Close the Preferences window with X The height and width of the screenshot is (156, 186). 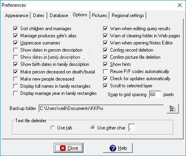pyautogui.click(x=180, y=5)
